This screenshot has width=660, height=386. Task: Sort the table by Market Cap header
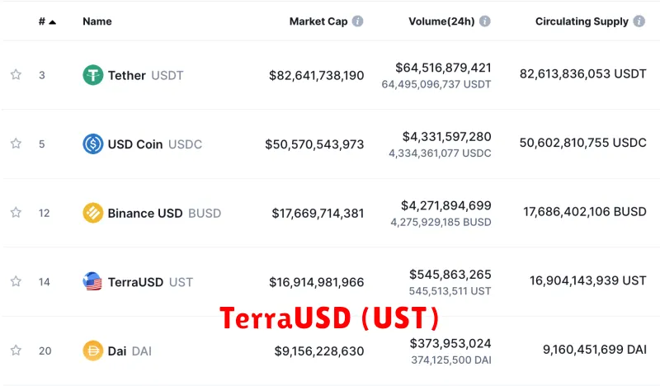click(x=318, y=21)
